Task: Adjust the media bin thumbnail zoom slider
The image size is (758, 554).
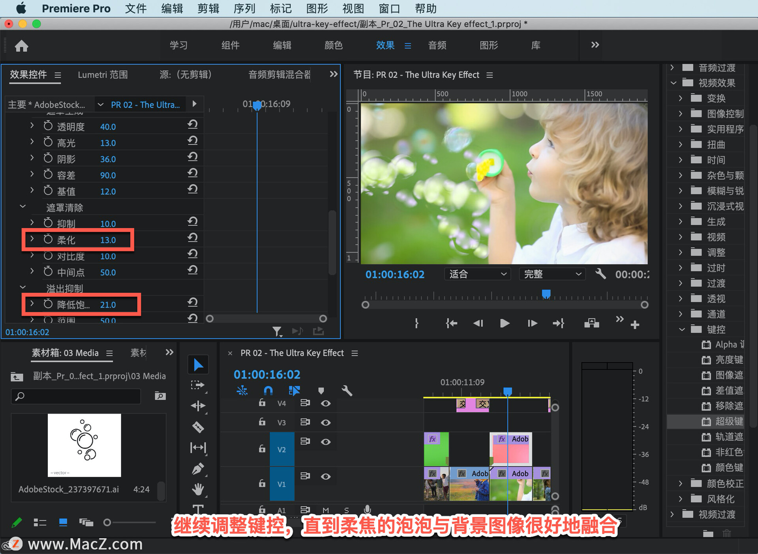Action: (107, 522)
